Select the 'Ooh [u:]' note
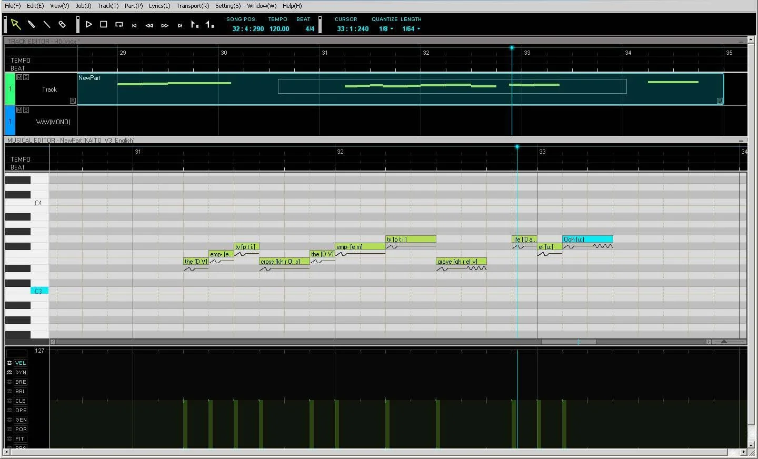The image size is (758, 459). coord(587,239)
